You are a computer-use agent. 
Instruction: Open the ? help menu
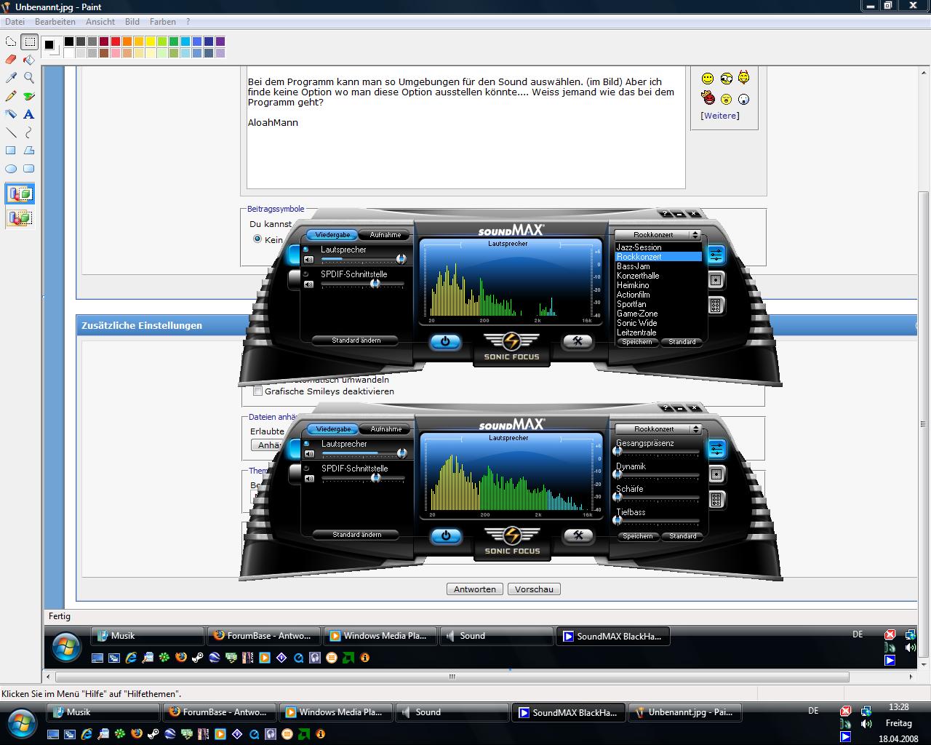click(188, 22)
